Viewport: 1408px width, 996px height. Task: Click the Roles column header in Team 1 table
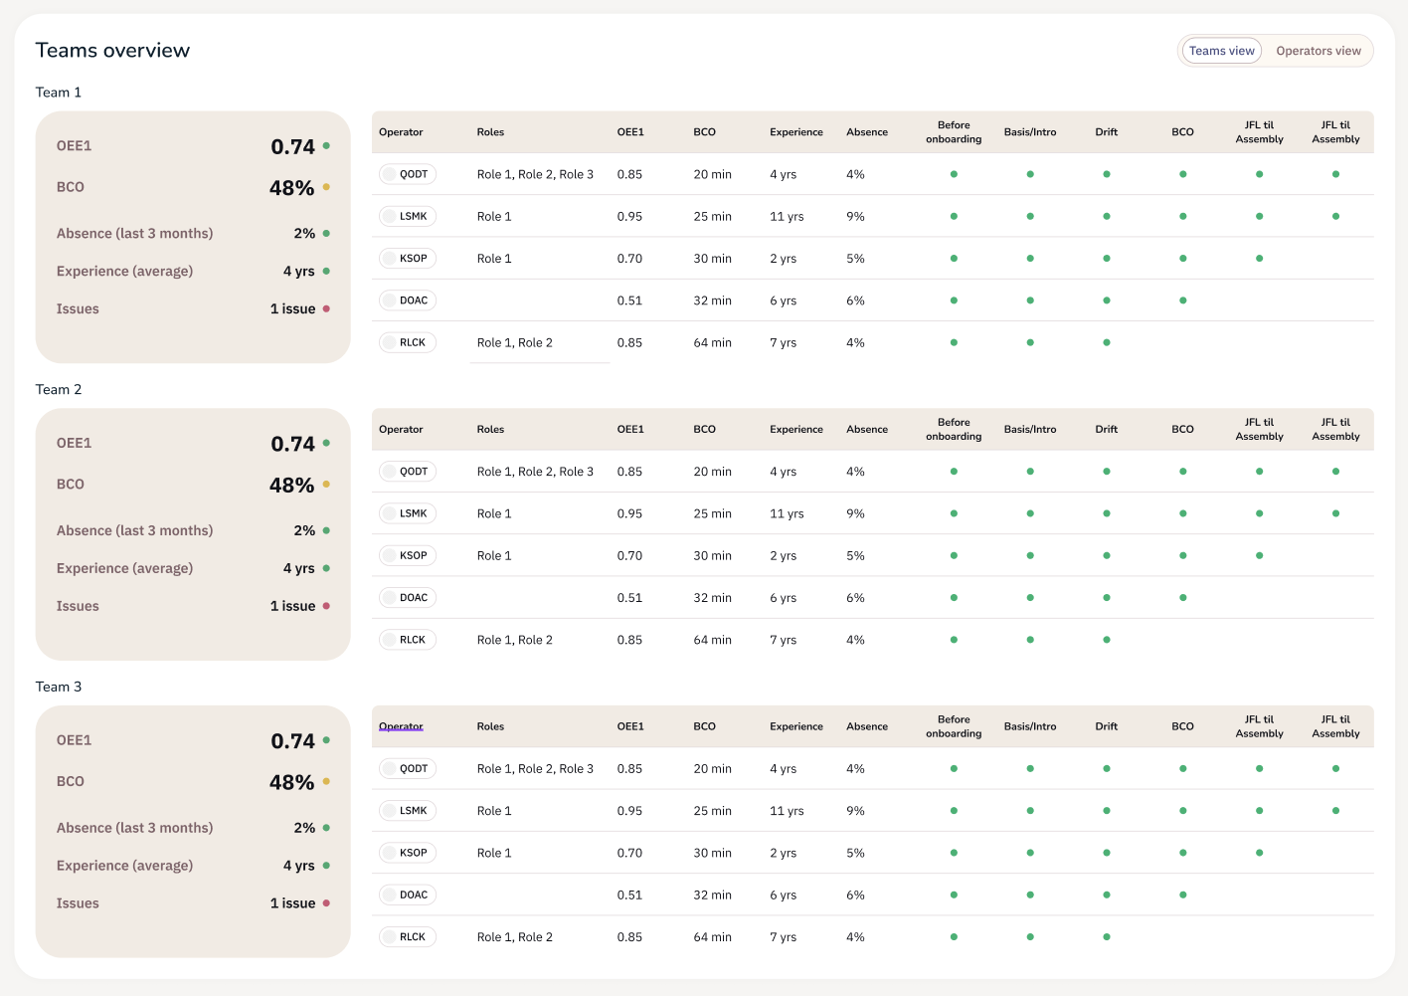pyautogui.click(x=490, y=132)
